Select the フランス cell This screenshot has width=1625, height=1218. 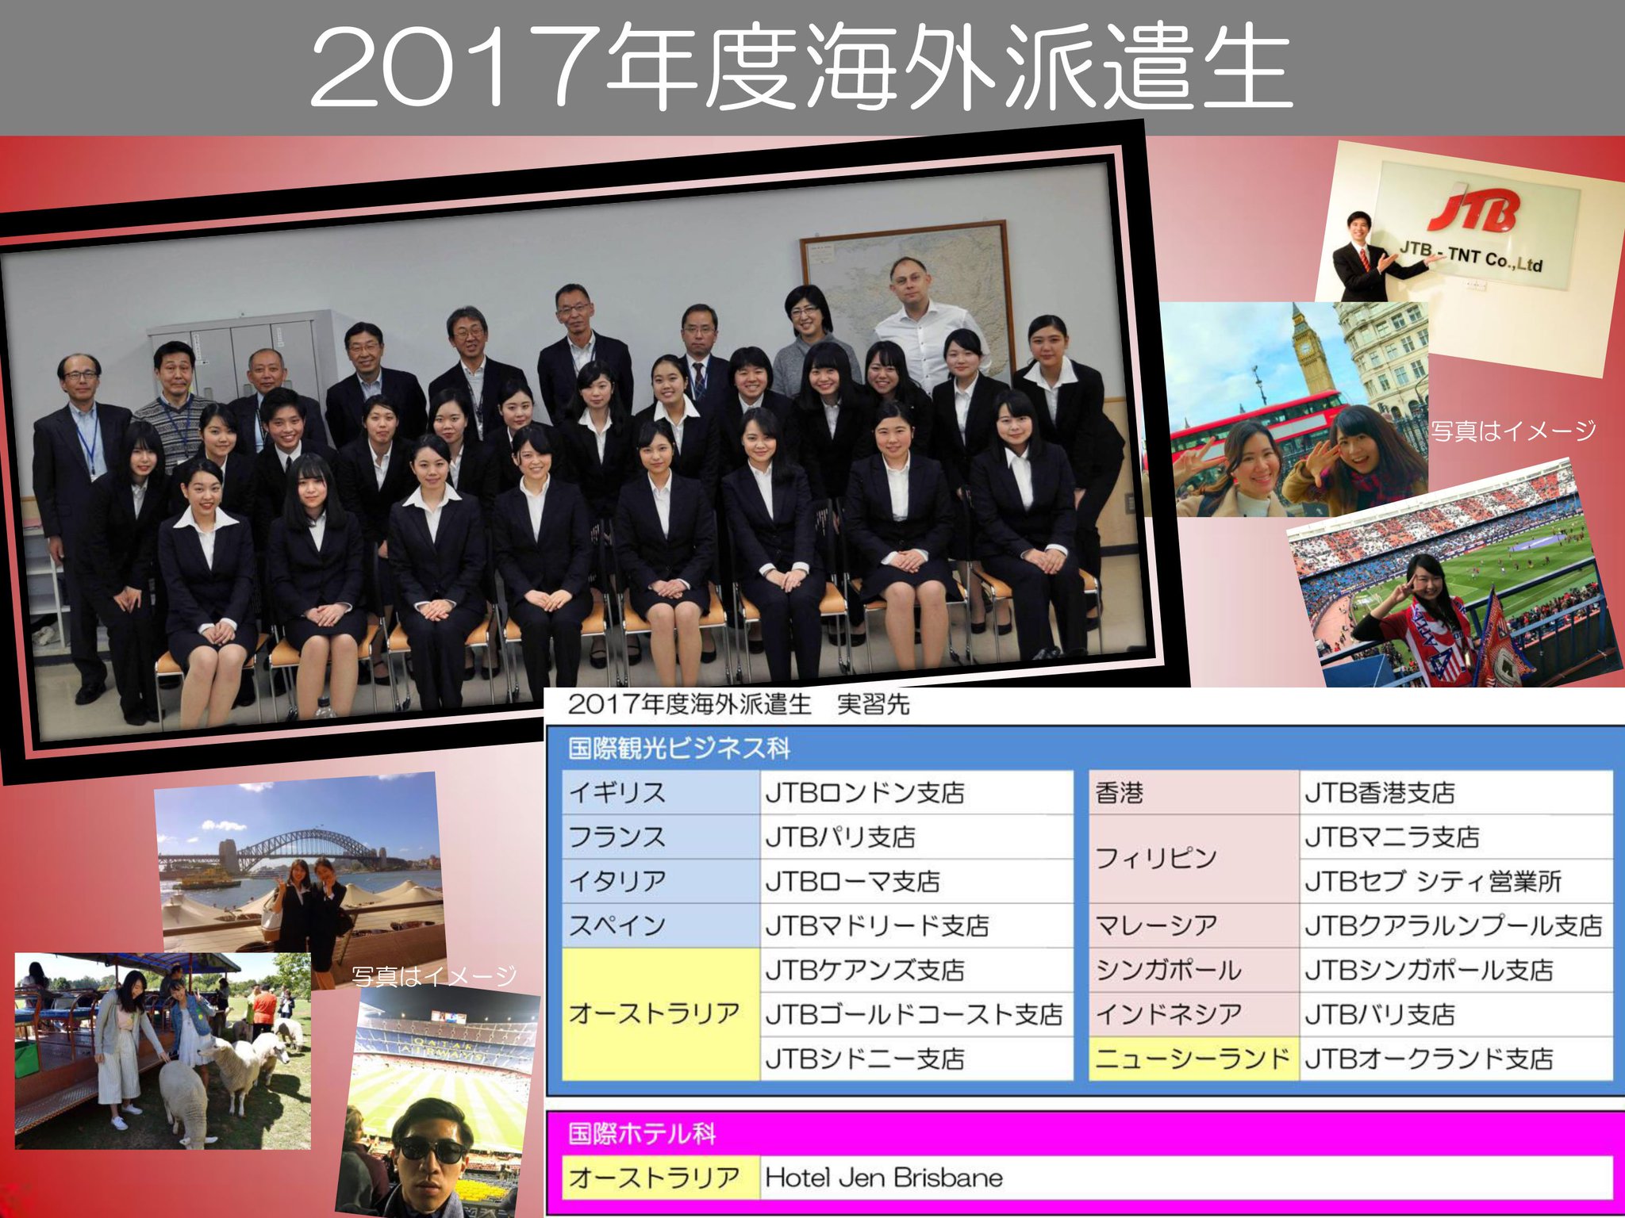(x=661, y=837)
